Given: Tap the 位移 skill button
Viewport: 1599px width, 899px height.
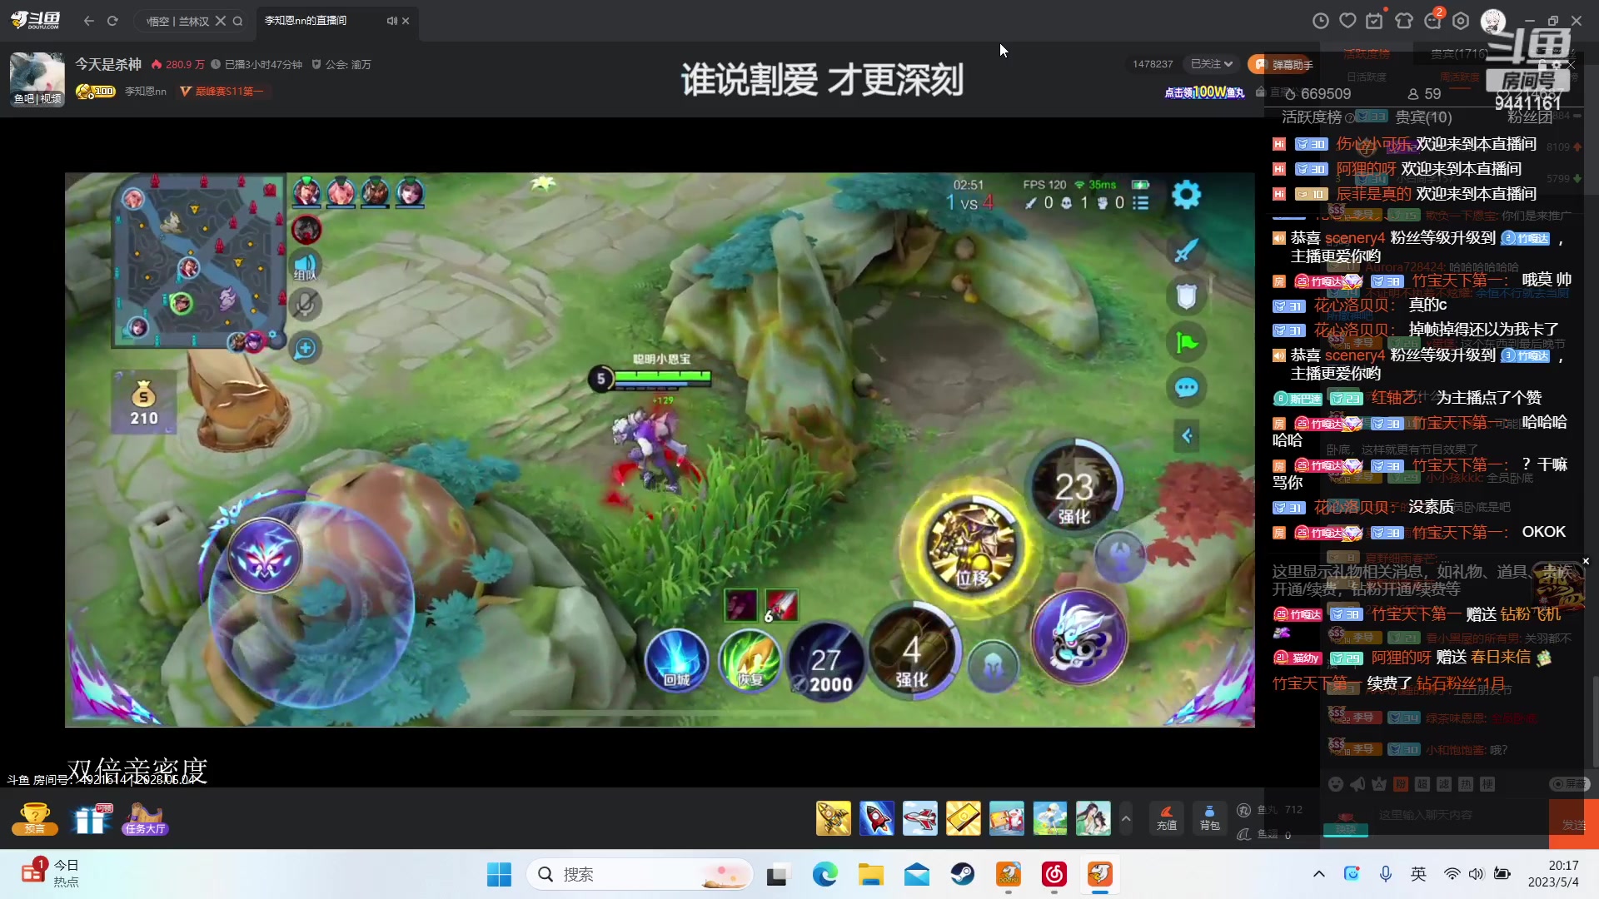Looking at the screenshot, I should pos(971,547).
